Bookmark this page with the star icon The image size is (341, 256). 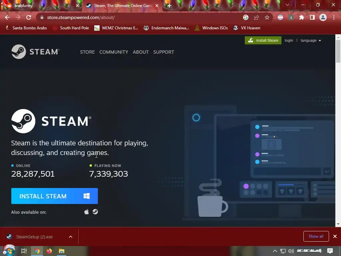click(267, 17)
